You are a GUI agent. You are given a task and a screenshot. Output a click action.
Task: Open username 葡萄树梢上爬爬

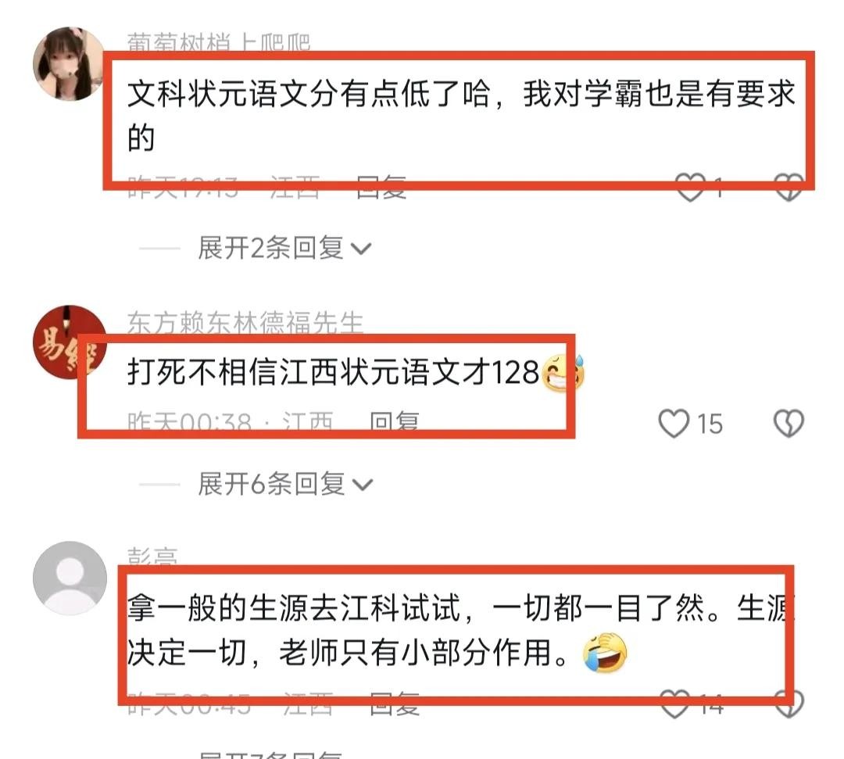click(x=219, y=42)
